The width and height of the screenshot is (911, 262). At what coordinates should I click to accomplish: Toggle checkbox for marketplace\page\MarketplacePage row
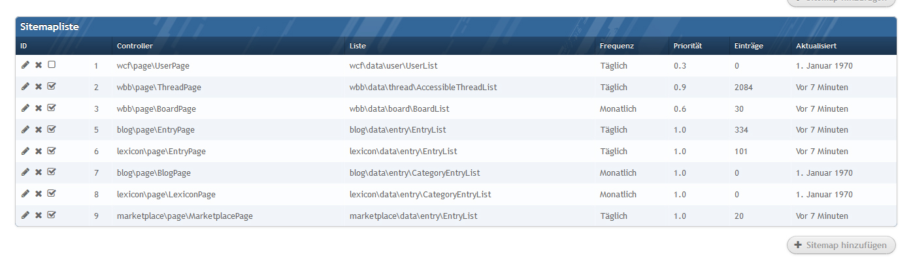[x=52, y=216]
